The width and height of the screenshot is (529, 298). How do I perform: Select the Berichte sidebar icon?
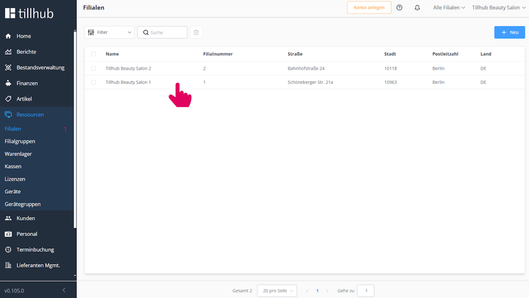(9, 51)
